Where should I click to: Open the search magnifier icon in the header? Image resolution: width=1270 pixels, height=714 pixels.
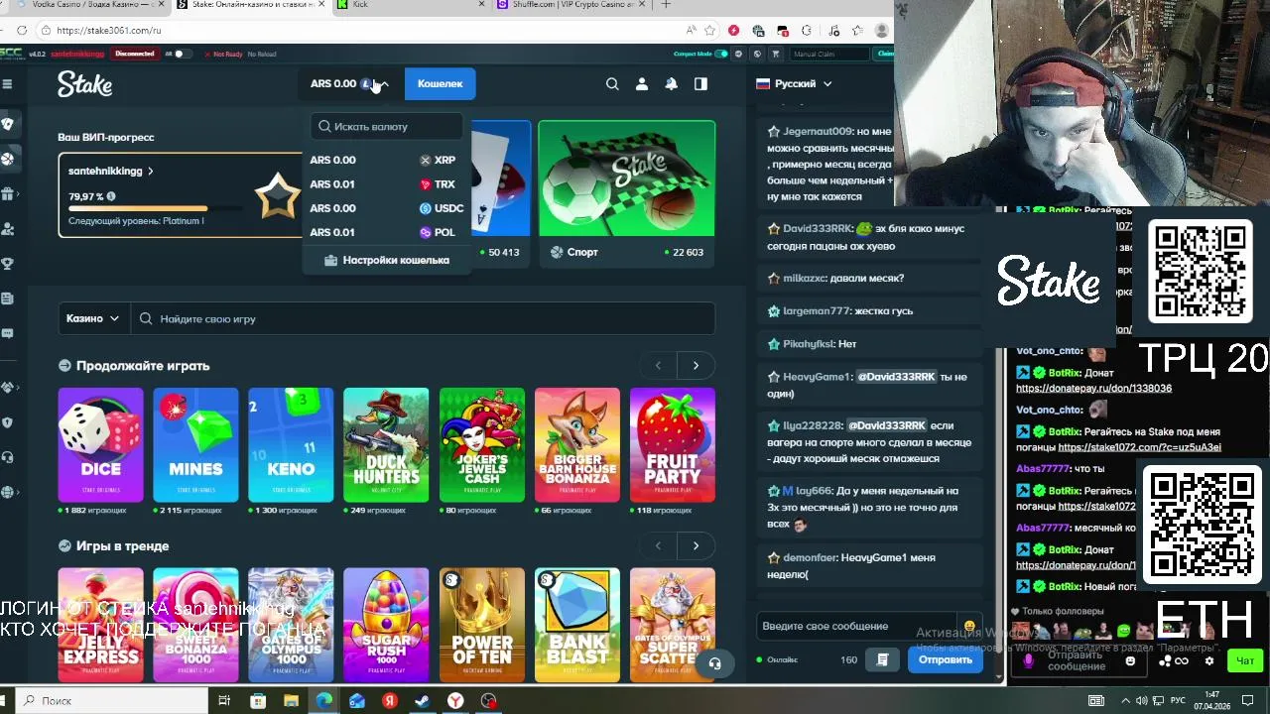coord(612,84)
